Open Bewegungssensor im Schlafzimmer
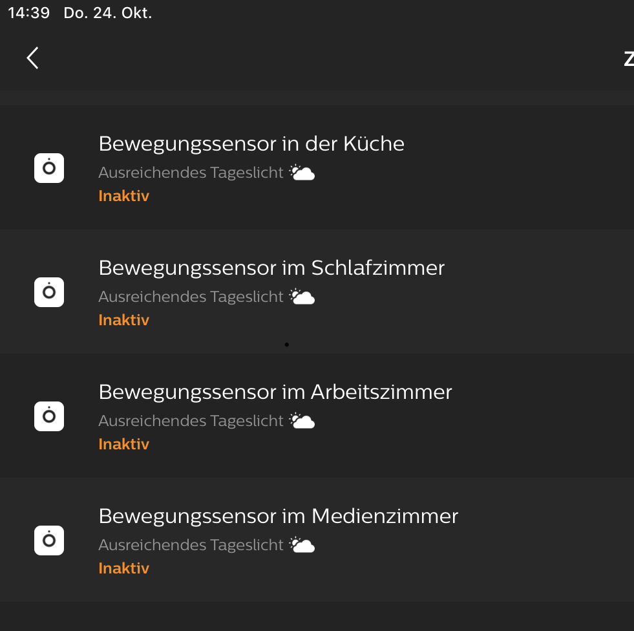Viewport: 634px width, 631px height. (x=271, y=268)
